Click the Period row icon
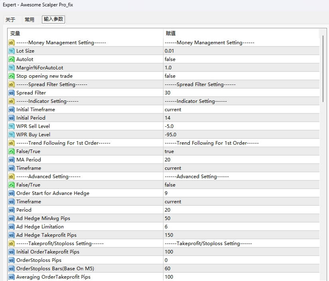The width and height of the screenshot is (329, 281). (x=11, y=210)
